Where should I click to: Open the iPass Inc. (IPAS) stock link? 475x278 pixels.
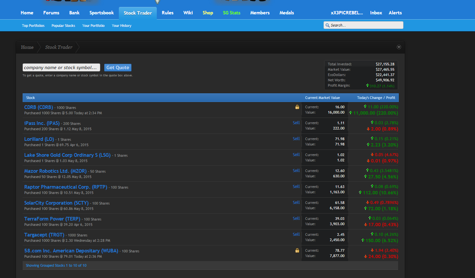coord(42,123)
